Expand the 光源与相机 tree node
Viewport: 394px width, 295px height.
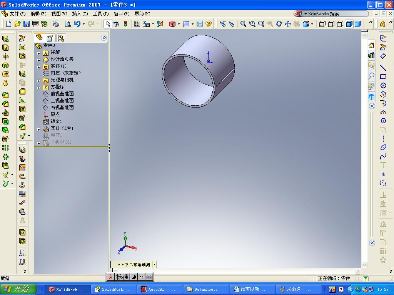[39, 81]
